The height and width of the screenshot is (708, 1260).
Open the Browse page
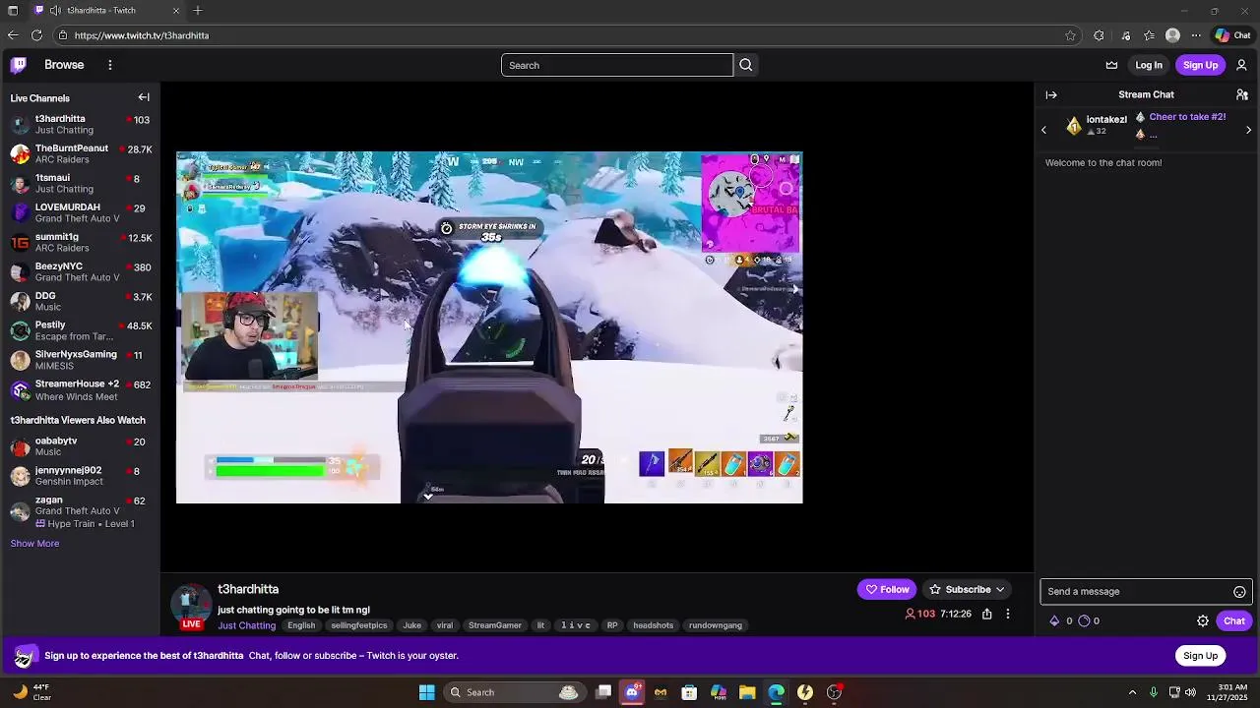(x=64, y=65)
